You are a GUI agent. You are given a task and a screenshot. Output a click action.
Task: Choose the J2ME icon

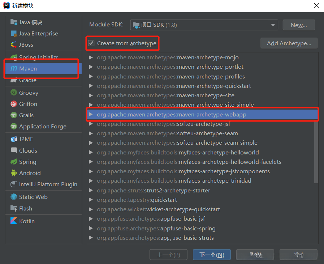tap(14, 139)
